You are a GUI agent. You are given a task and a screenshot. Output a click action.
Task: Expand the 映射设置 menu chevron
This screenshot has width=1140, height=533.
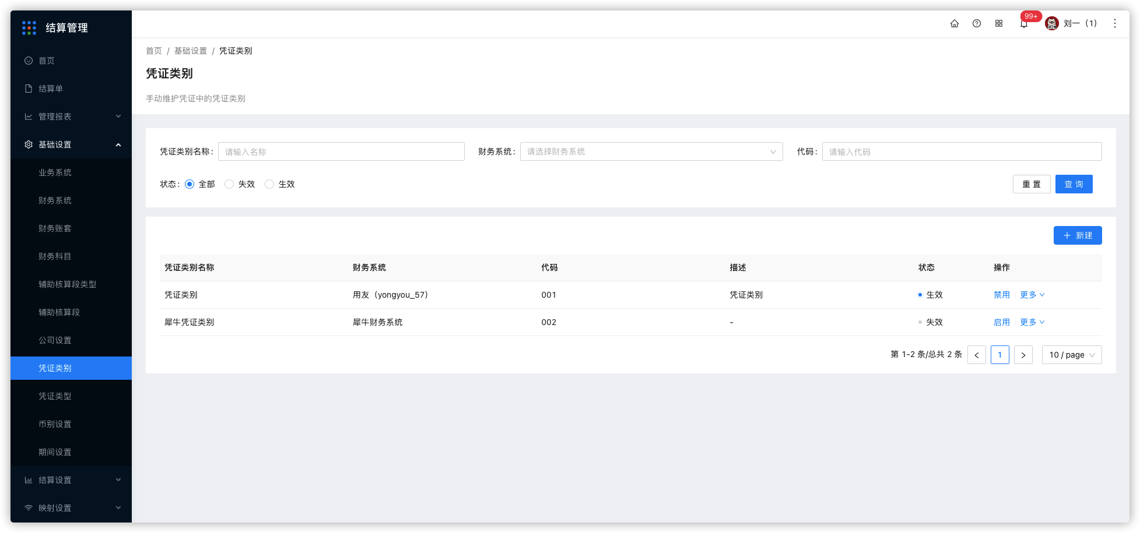(x=118, y=508)
